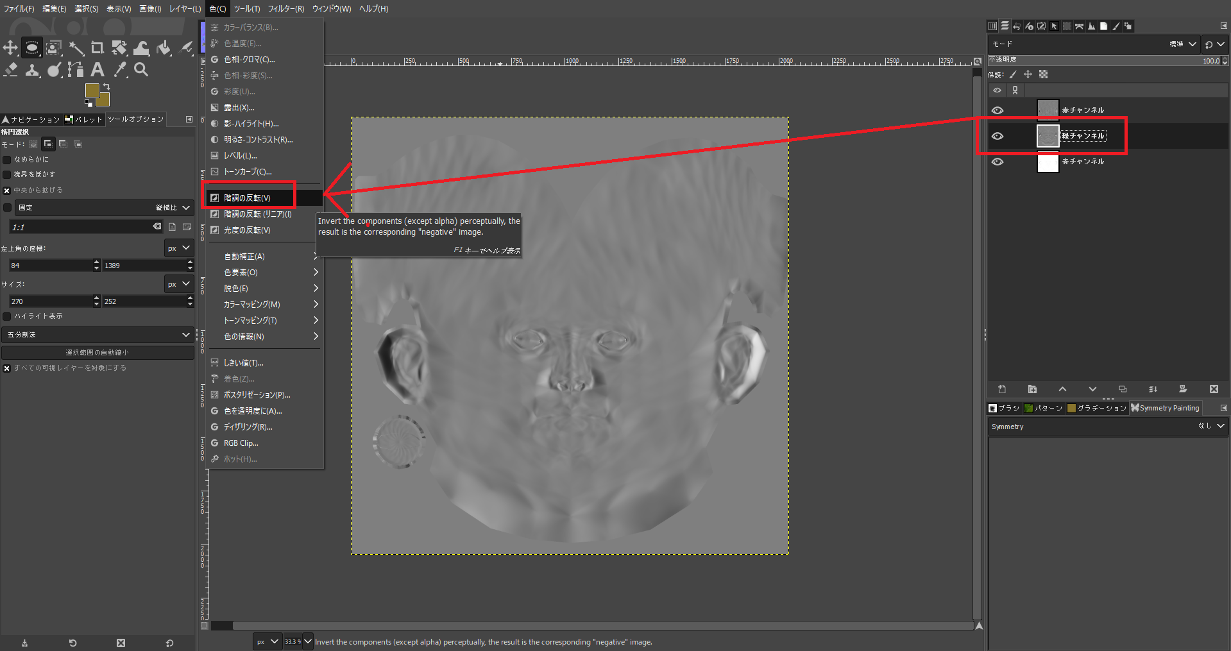Enable the ハイライト表示 checkbox
This screenshot has height=651, width=1231.
(x=7, y=316)
